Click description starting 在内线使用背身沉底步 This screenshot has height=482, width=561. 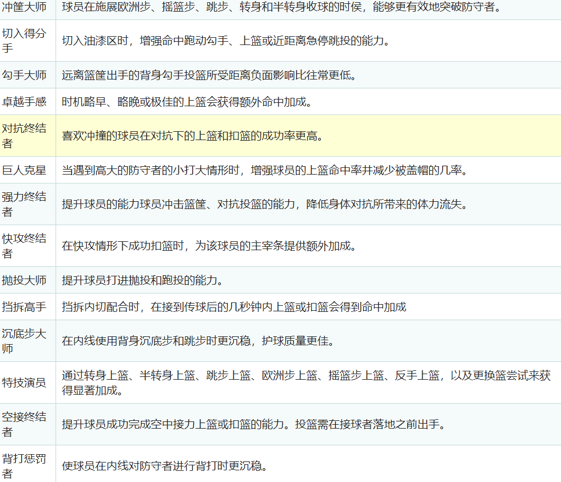[x=198, y=341]
